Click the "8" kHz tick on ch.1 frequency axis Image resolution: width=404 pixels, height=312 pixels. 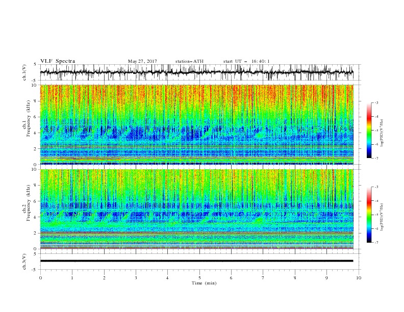[x=36, y=101]
